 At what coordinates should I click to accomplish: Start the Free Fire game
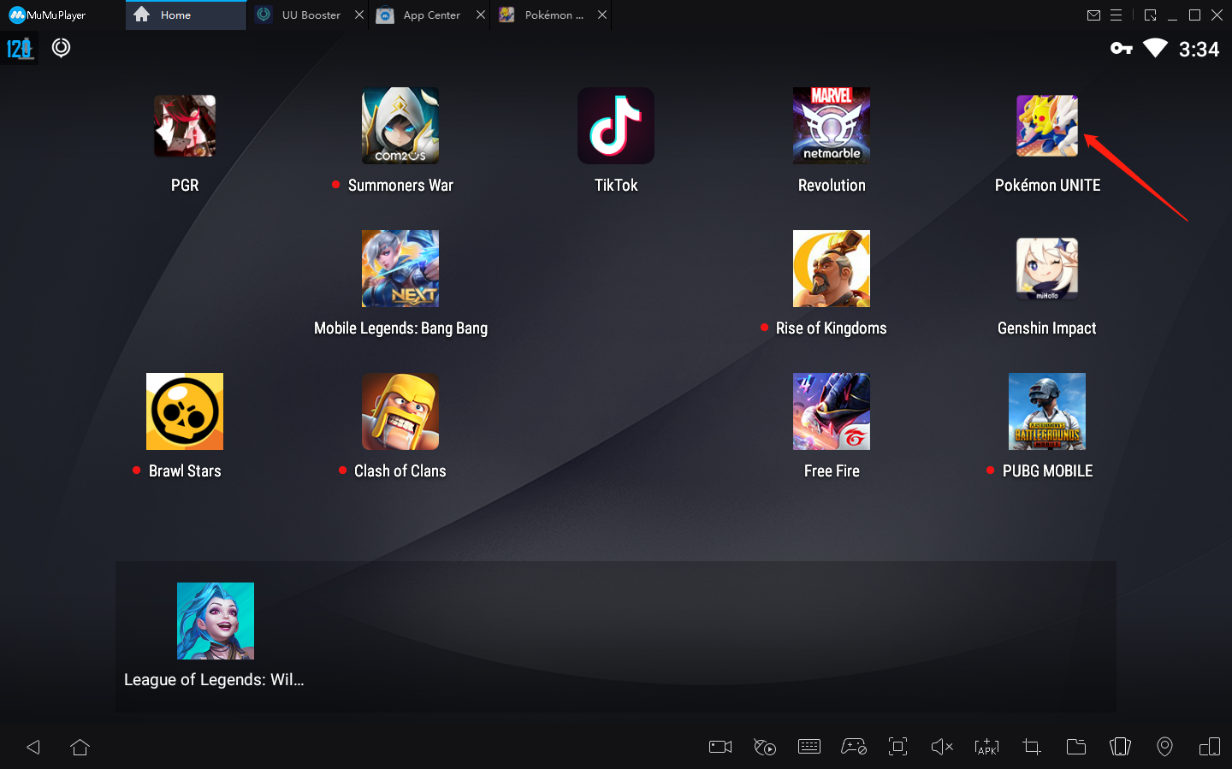click(x=832, y=411)
